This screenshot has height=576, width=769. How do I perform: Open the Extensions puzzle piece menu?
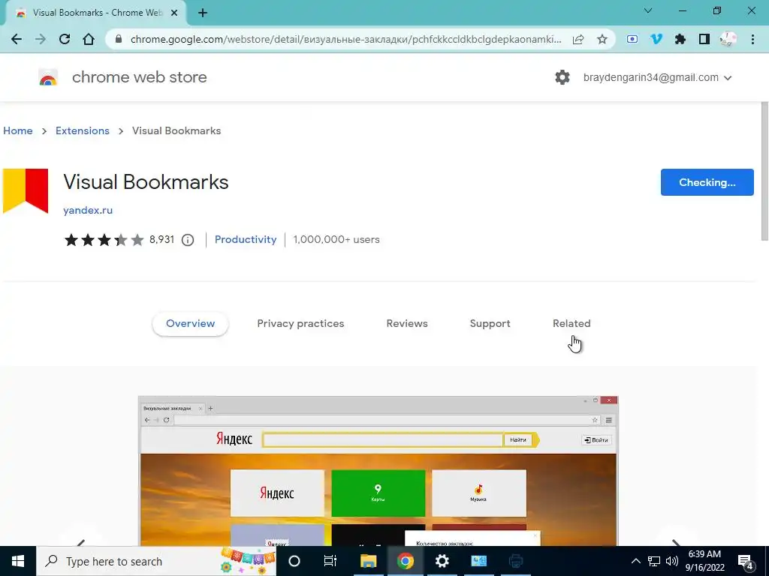[680, 39]
